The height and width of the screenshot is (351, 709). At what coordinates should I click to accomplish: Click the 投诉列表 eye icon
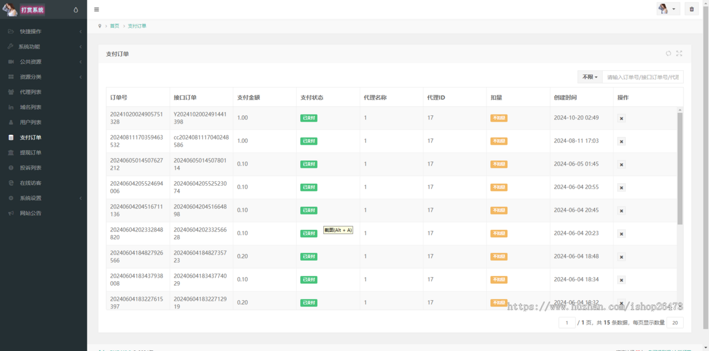(11, 168)
